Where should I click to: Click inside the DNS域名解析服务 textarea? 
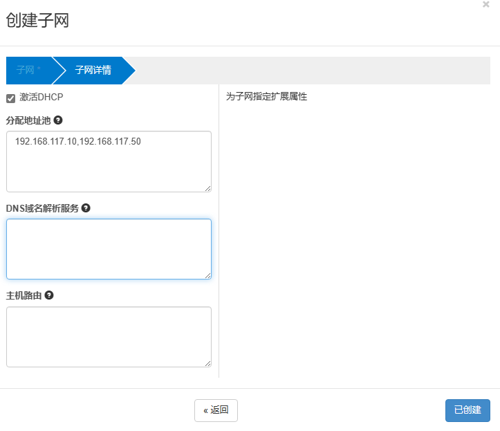[x=109, y=249]
